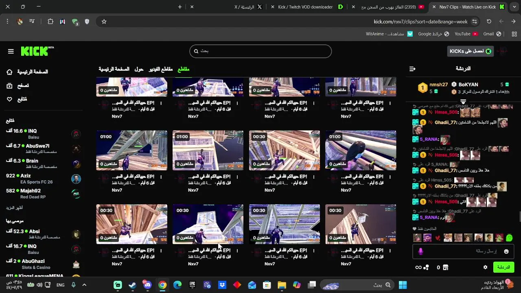Click ENG language indicator in taskbar

tap(61, 285)
